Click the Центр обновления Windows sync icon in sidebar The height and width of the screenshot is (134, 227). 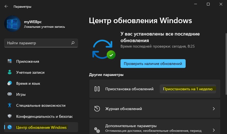pos(10,127)
